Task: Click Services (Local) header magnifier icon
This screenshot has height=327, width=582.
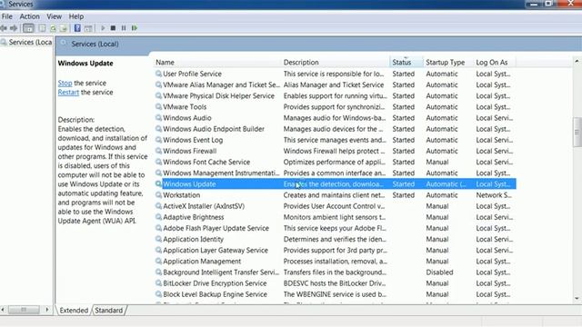Action: click(x=64, y=44)
